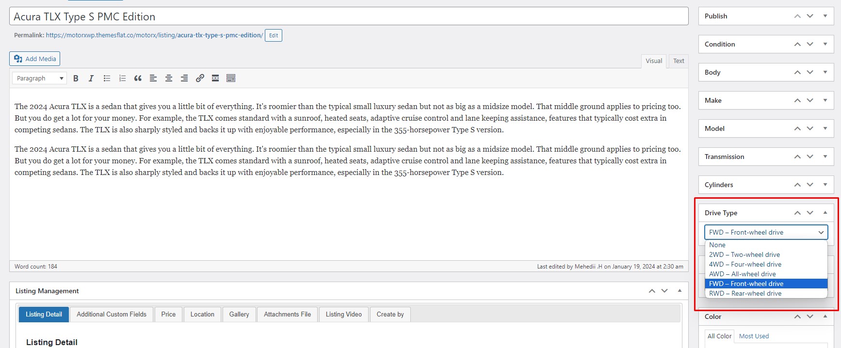The image size is (841, 348).
Task: Switch to the Visual editor tab
Action: coord(654,61)
